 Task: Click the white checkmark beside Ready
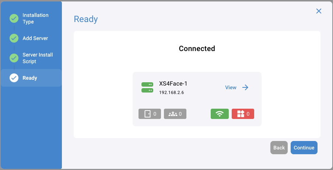[x=14, y=78]
